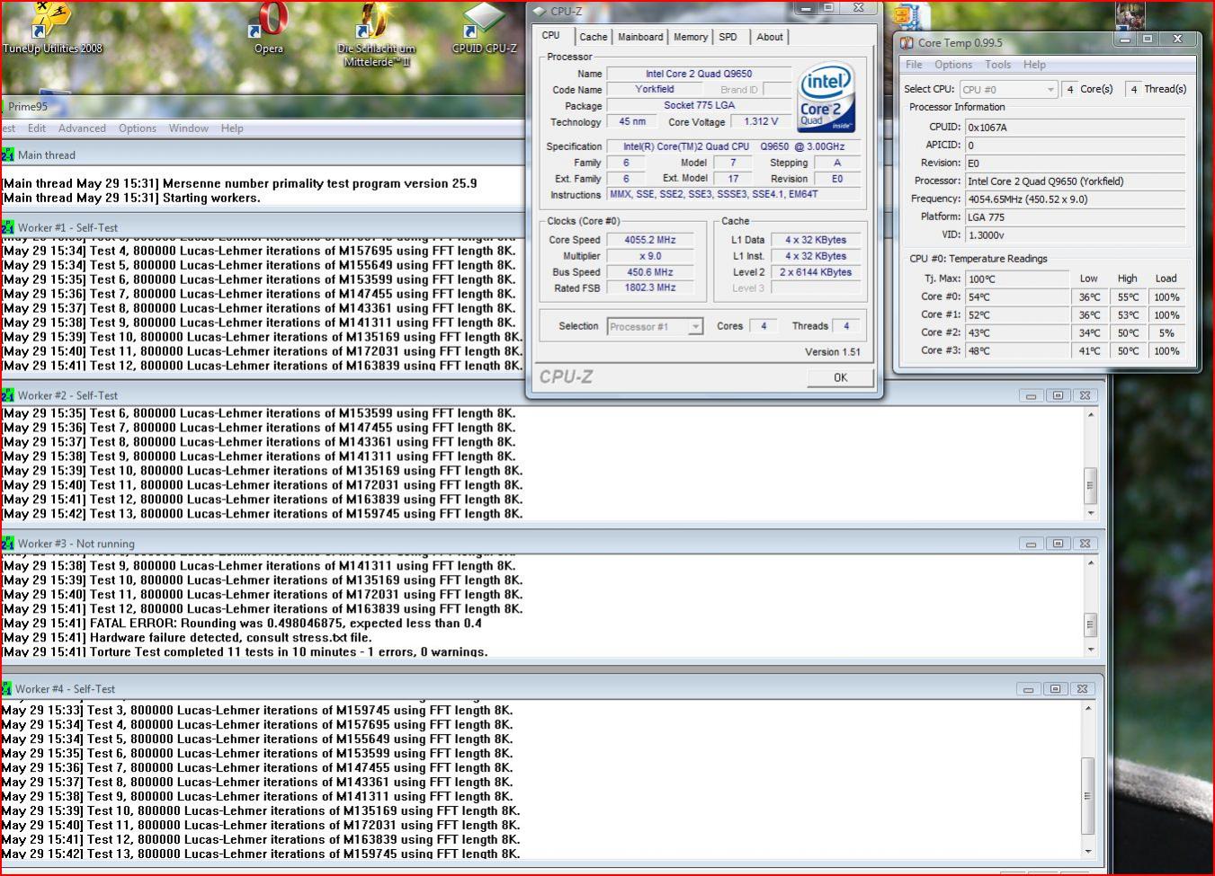Open the Window menu in Prime95
Viewport: 1215px width, 876px height.
coord(189,128)
